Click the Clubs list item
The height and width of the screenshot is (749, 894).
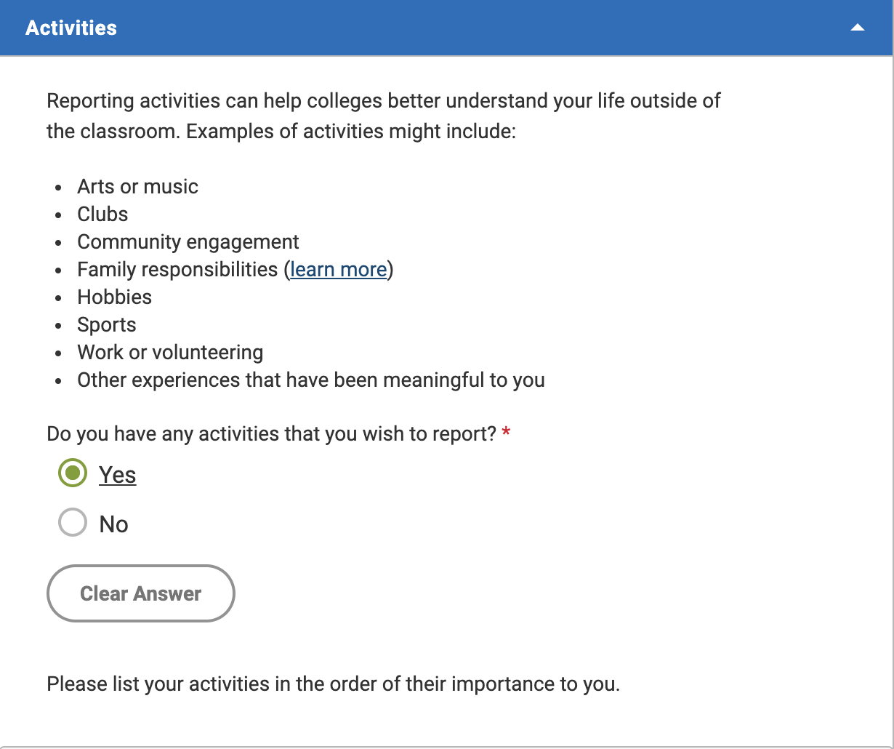point(102,214)
